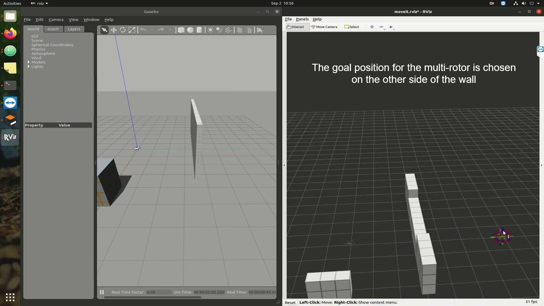Viewport: 544px width, 306px height.
Task: Switch to the Layers tab in Gazebo
Action: pos(74,29)
